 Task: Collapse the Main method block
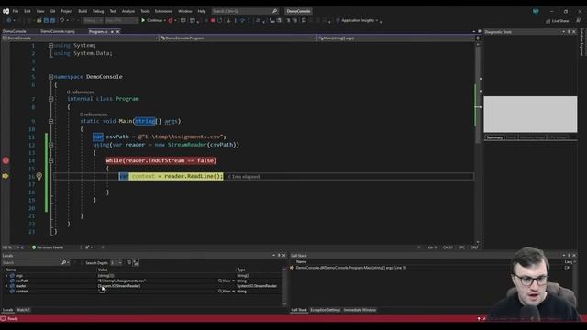(50, 121)
